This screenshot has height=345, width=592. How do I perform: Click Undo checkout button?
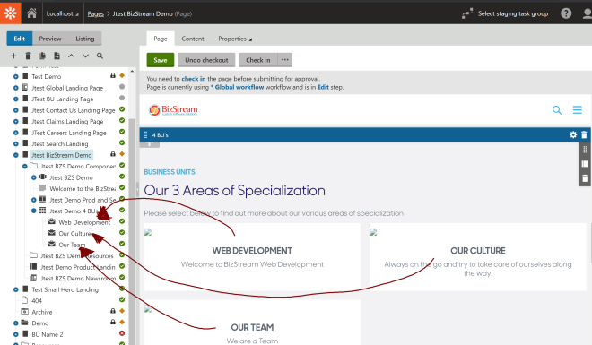point(206,60)
